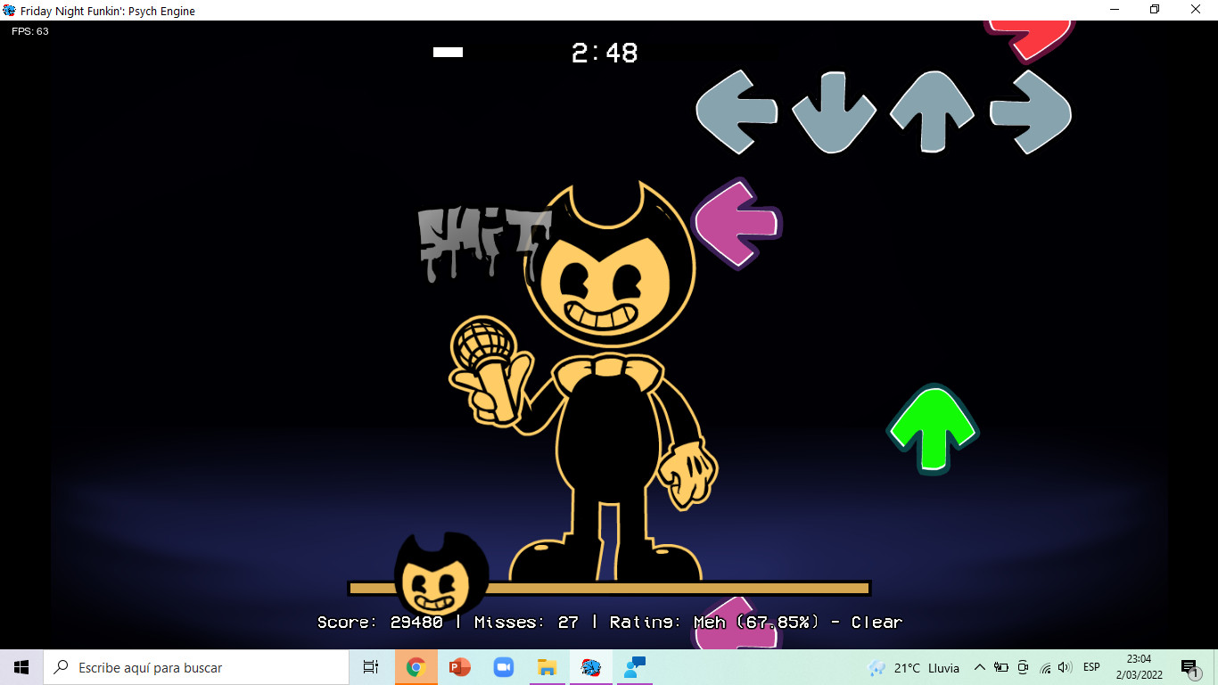Click the Friday Night Funkin' title bar icon
The height and width of the screenshot is (685, 1218).
tap(10, 11)
